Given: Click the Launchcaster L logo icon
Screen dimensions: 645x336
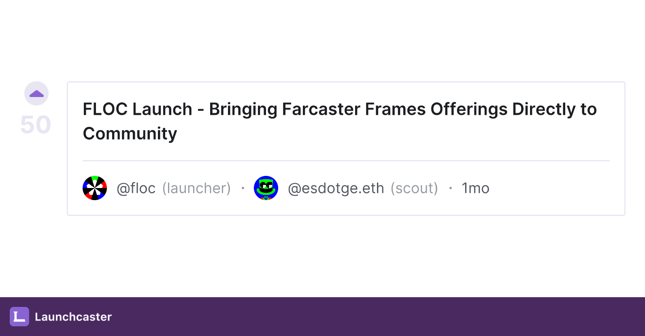Looking at the screenshot, I should tap(19, 317).
